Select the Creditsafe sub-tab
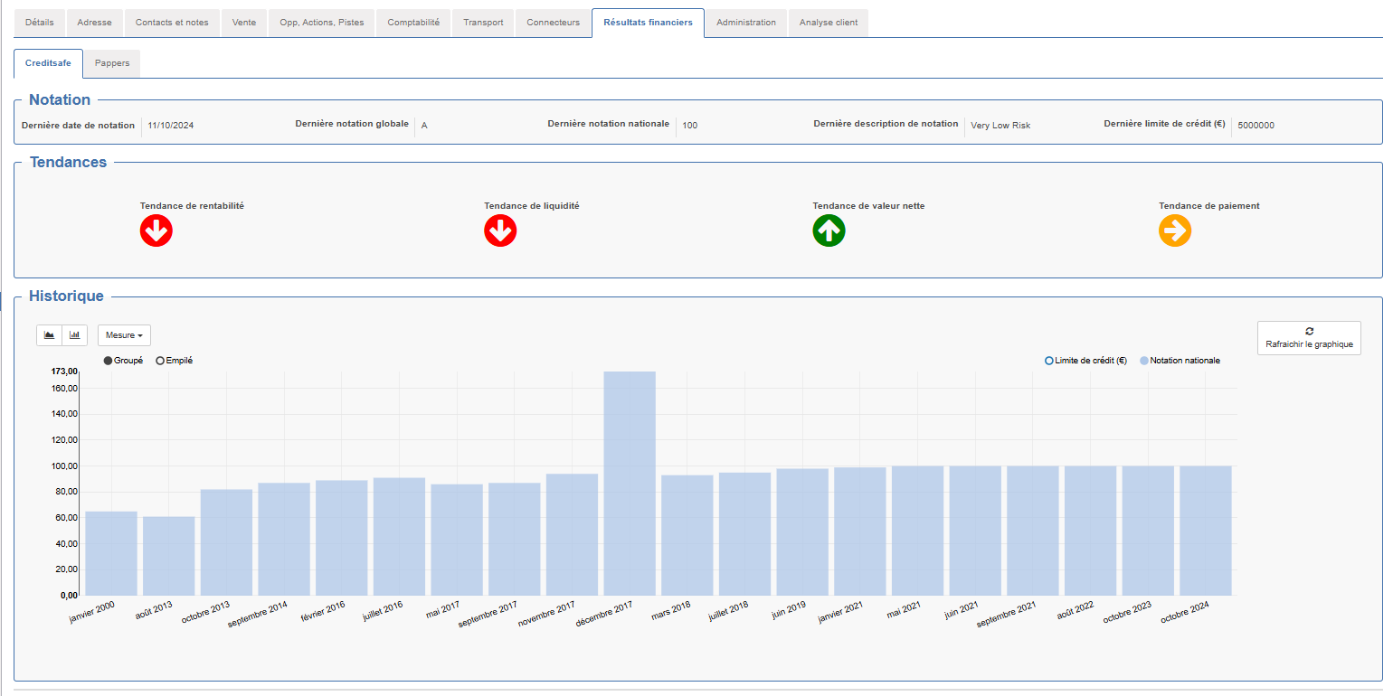The width and height of the screenshot is (1393, 696). 48,63
